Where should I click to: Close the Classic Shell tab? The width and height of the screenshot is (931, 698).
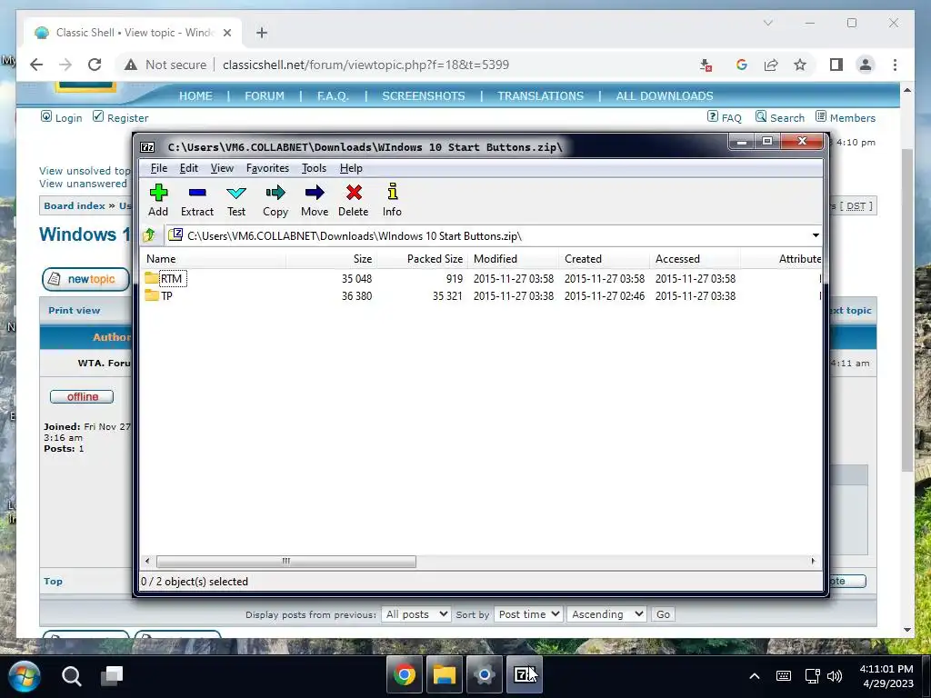(x=226, y=33)
